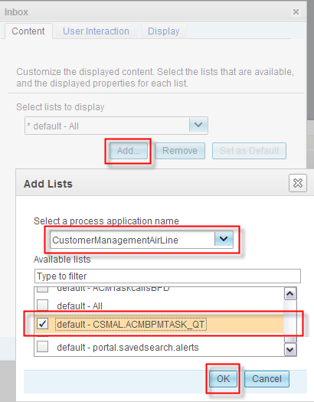The image size is (314, 402).
Task: Close the Inbox settings panel
Action: coord(296,11)
